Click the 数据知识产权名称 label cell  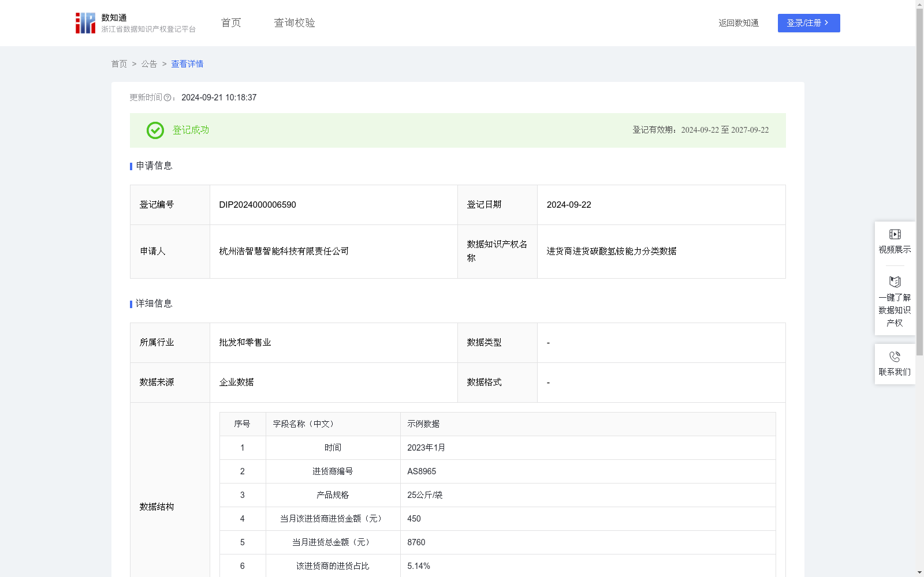tap(497, 252)
